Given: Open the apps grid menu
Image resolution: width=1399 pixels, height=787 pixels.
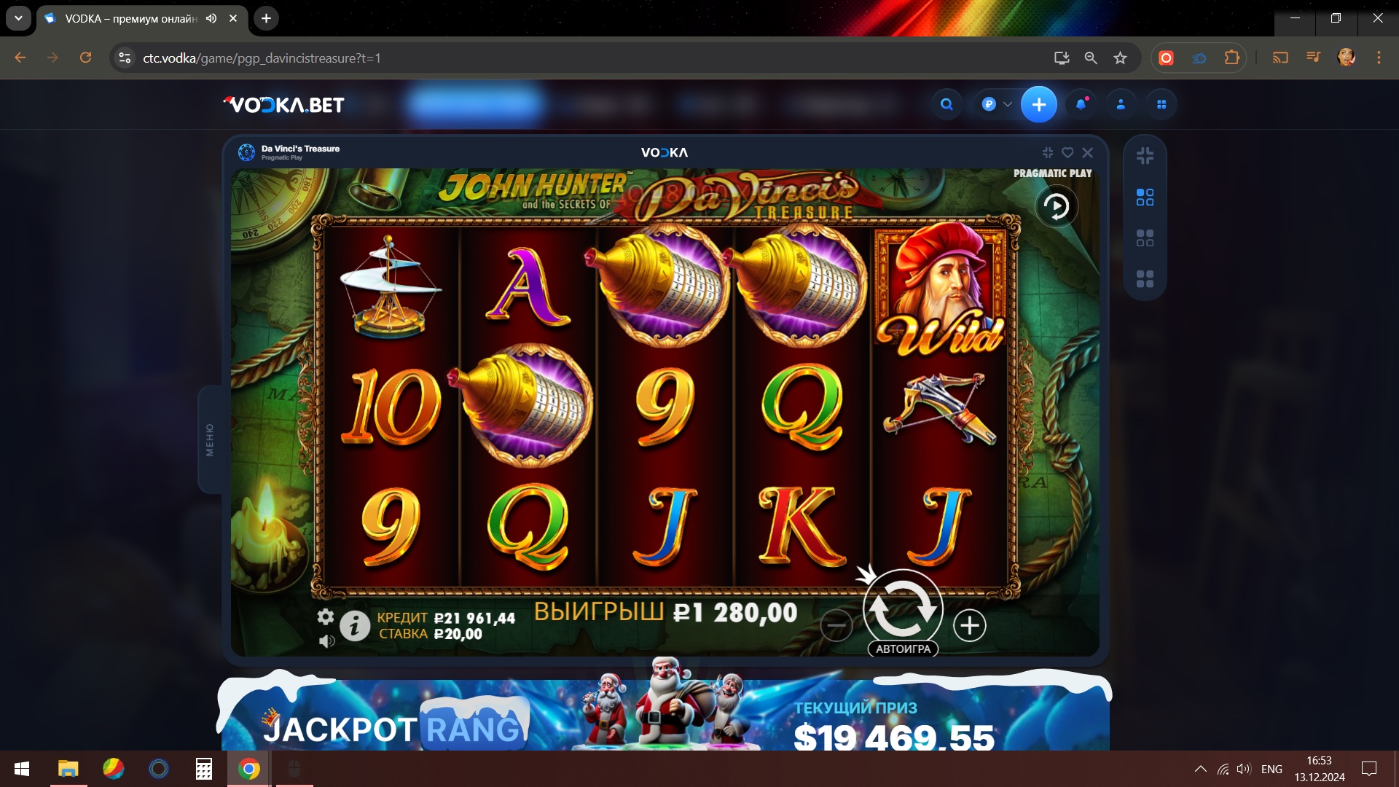Looking at the screenshot, I should (x=1161, y=104).
